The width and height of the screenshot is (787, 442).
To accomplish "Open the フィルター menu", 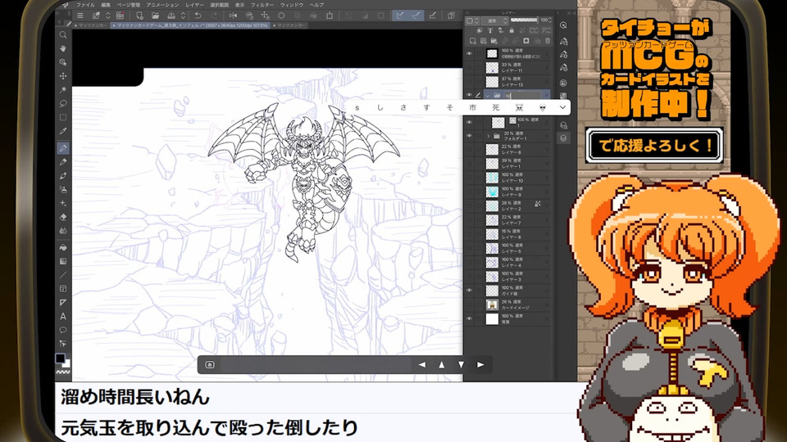I will [x=262, y=4].
